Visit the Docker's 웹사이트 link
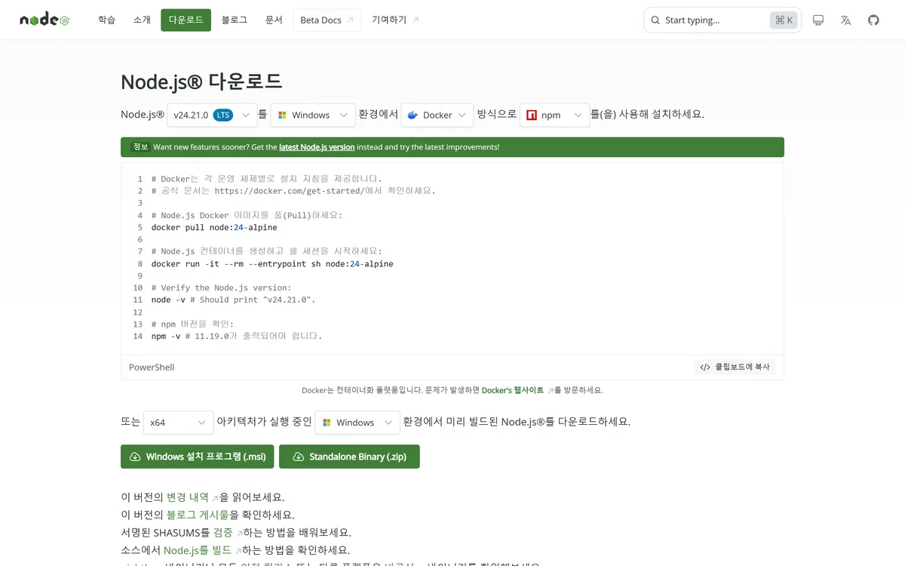905x566 pixels. pyautogui.click(x=517, y=390)
